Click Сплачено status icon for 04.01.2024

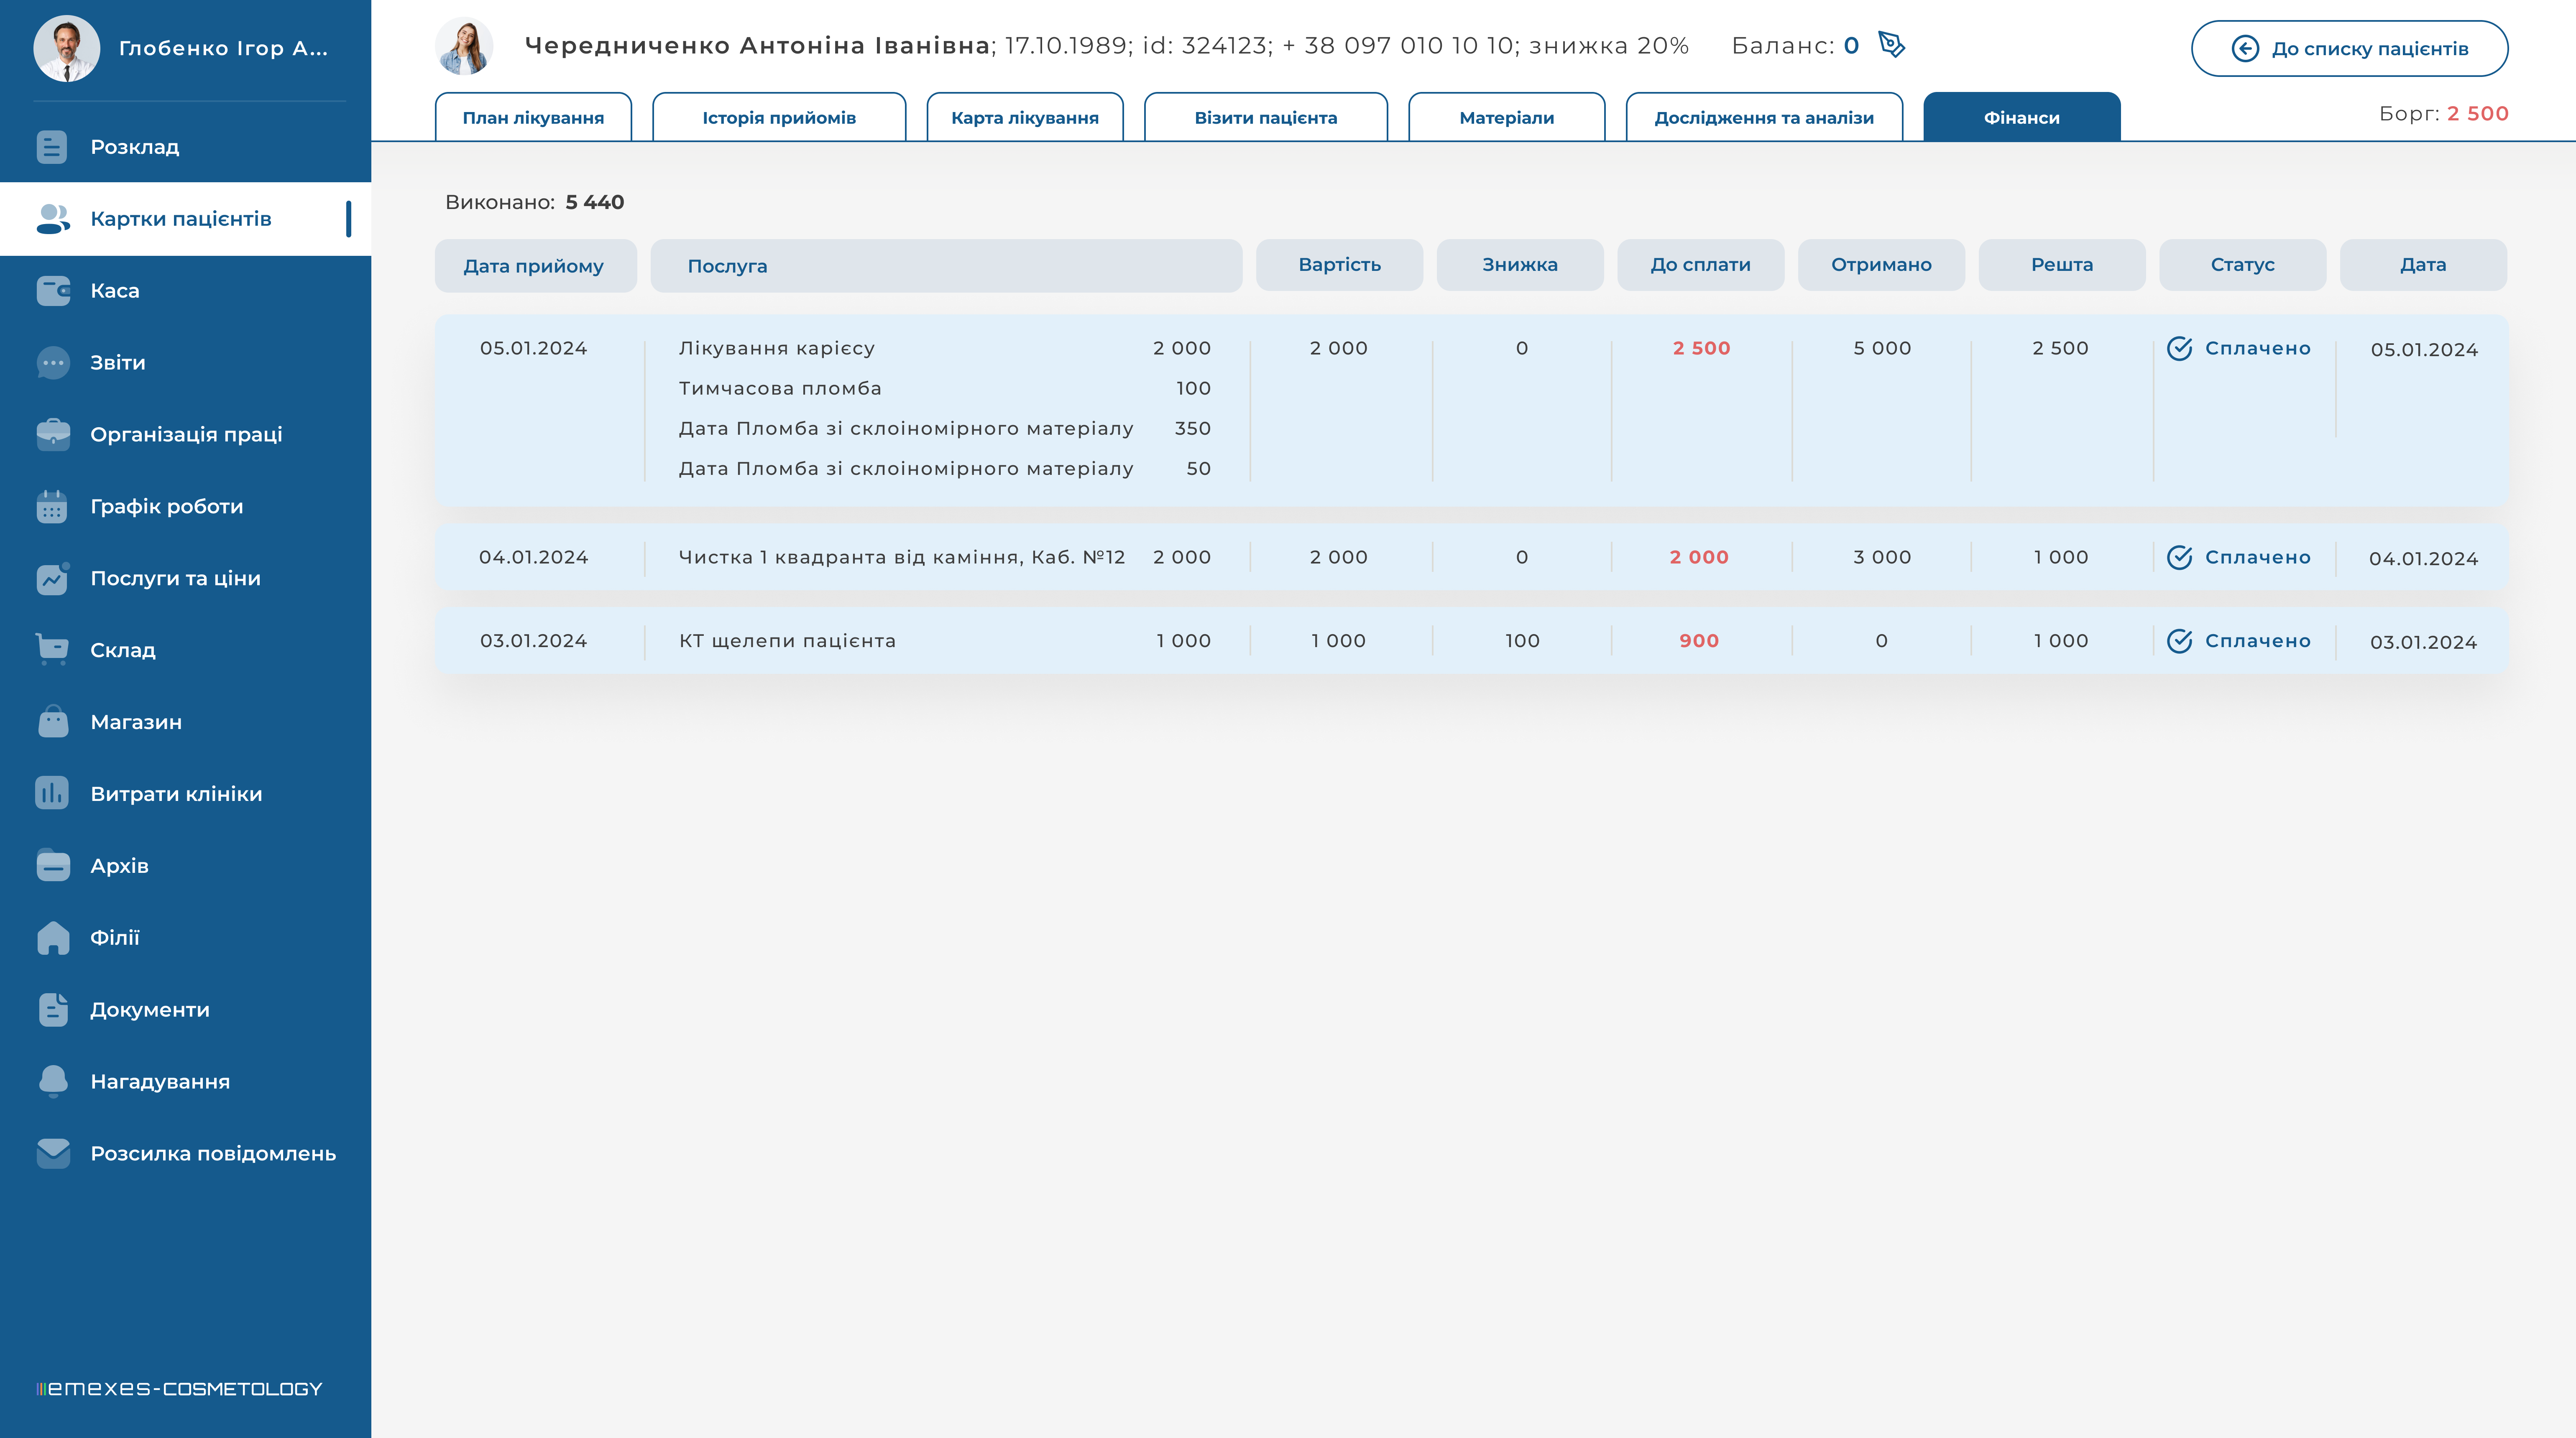click(x=2179, y=558)
